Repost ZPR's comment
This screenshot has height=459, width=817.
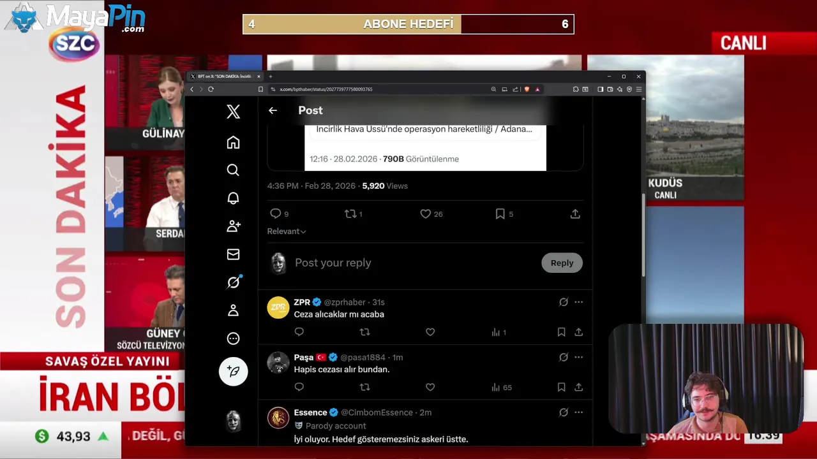coord(364,332)
